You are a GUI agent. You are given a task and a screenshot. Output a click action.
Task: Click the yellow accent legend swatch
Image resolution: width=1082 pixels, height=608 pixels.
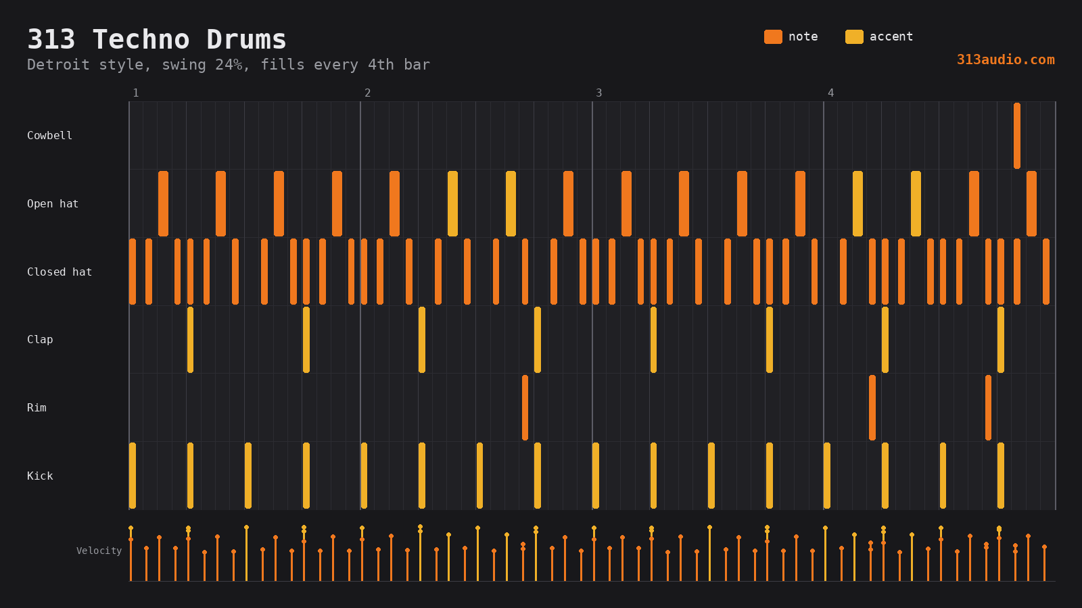[854, 36]
